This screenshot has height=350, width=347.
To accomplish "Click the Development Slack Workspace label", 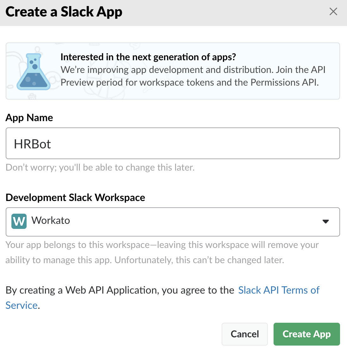I will (x=75, y=197).
